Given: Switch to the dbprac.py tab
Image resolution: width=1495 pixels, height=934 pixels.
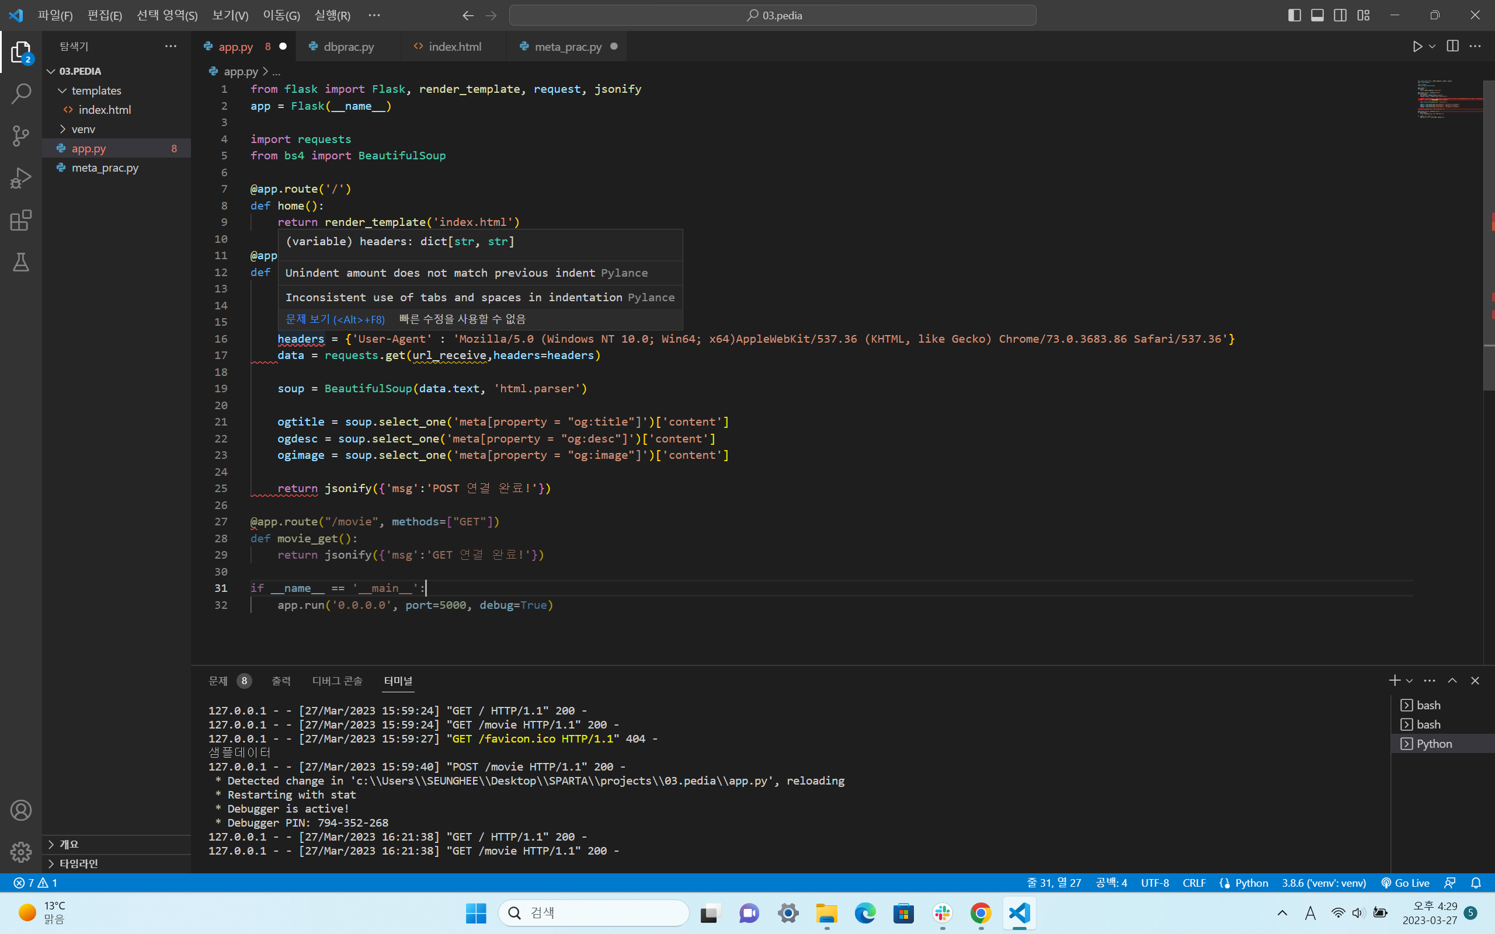Looking at the screenshot, I should click(349, 46).
